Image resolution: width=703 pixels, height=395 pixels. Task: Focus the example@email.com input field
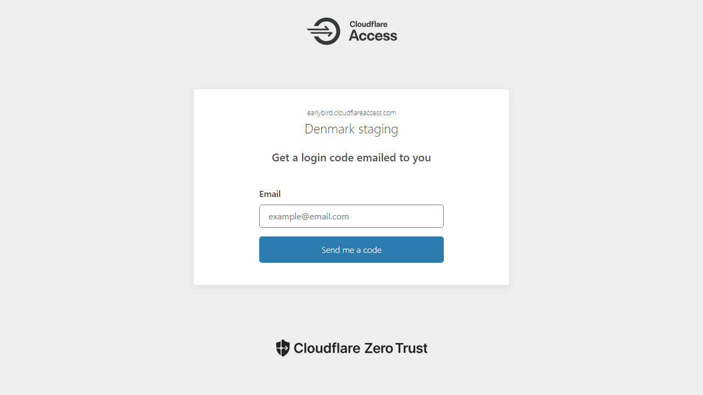pos(351,216)
